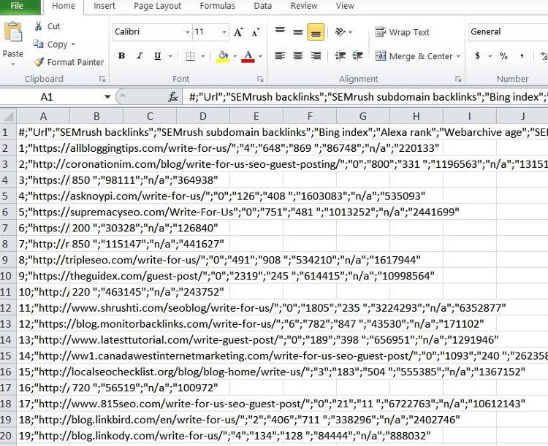Apply Percent style format
Screen dimensions: 548x446
click(503, 56)
